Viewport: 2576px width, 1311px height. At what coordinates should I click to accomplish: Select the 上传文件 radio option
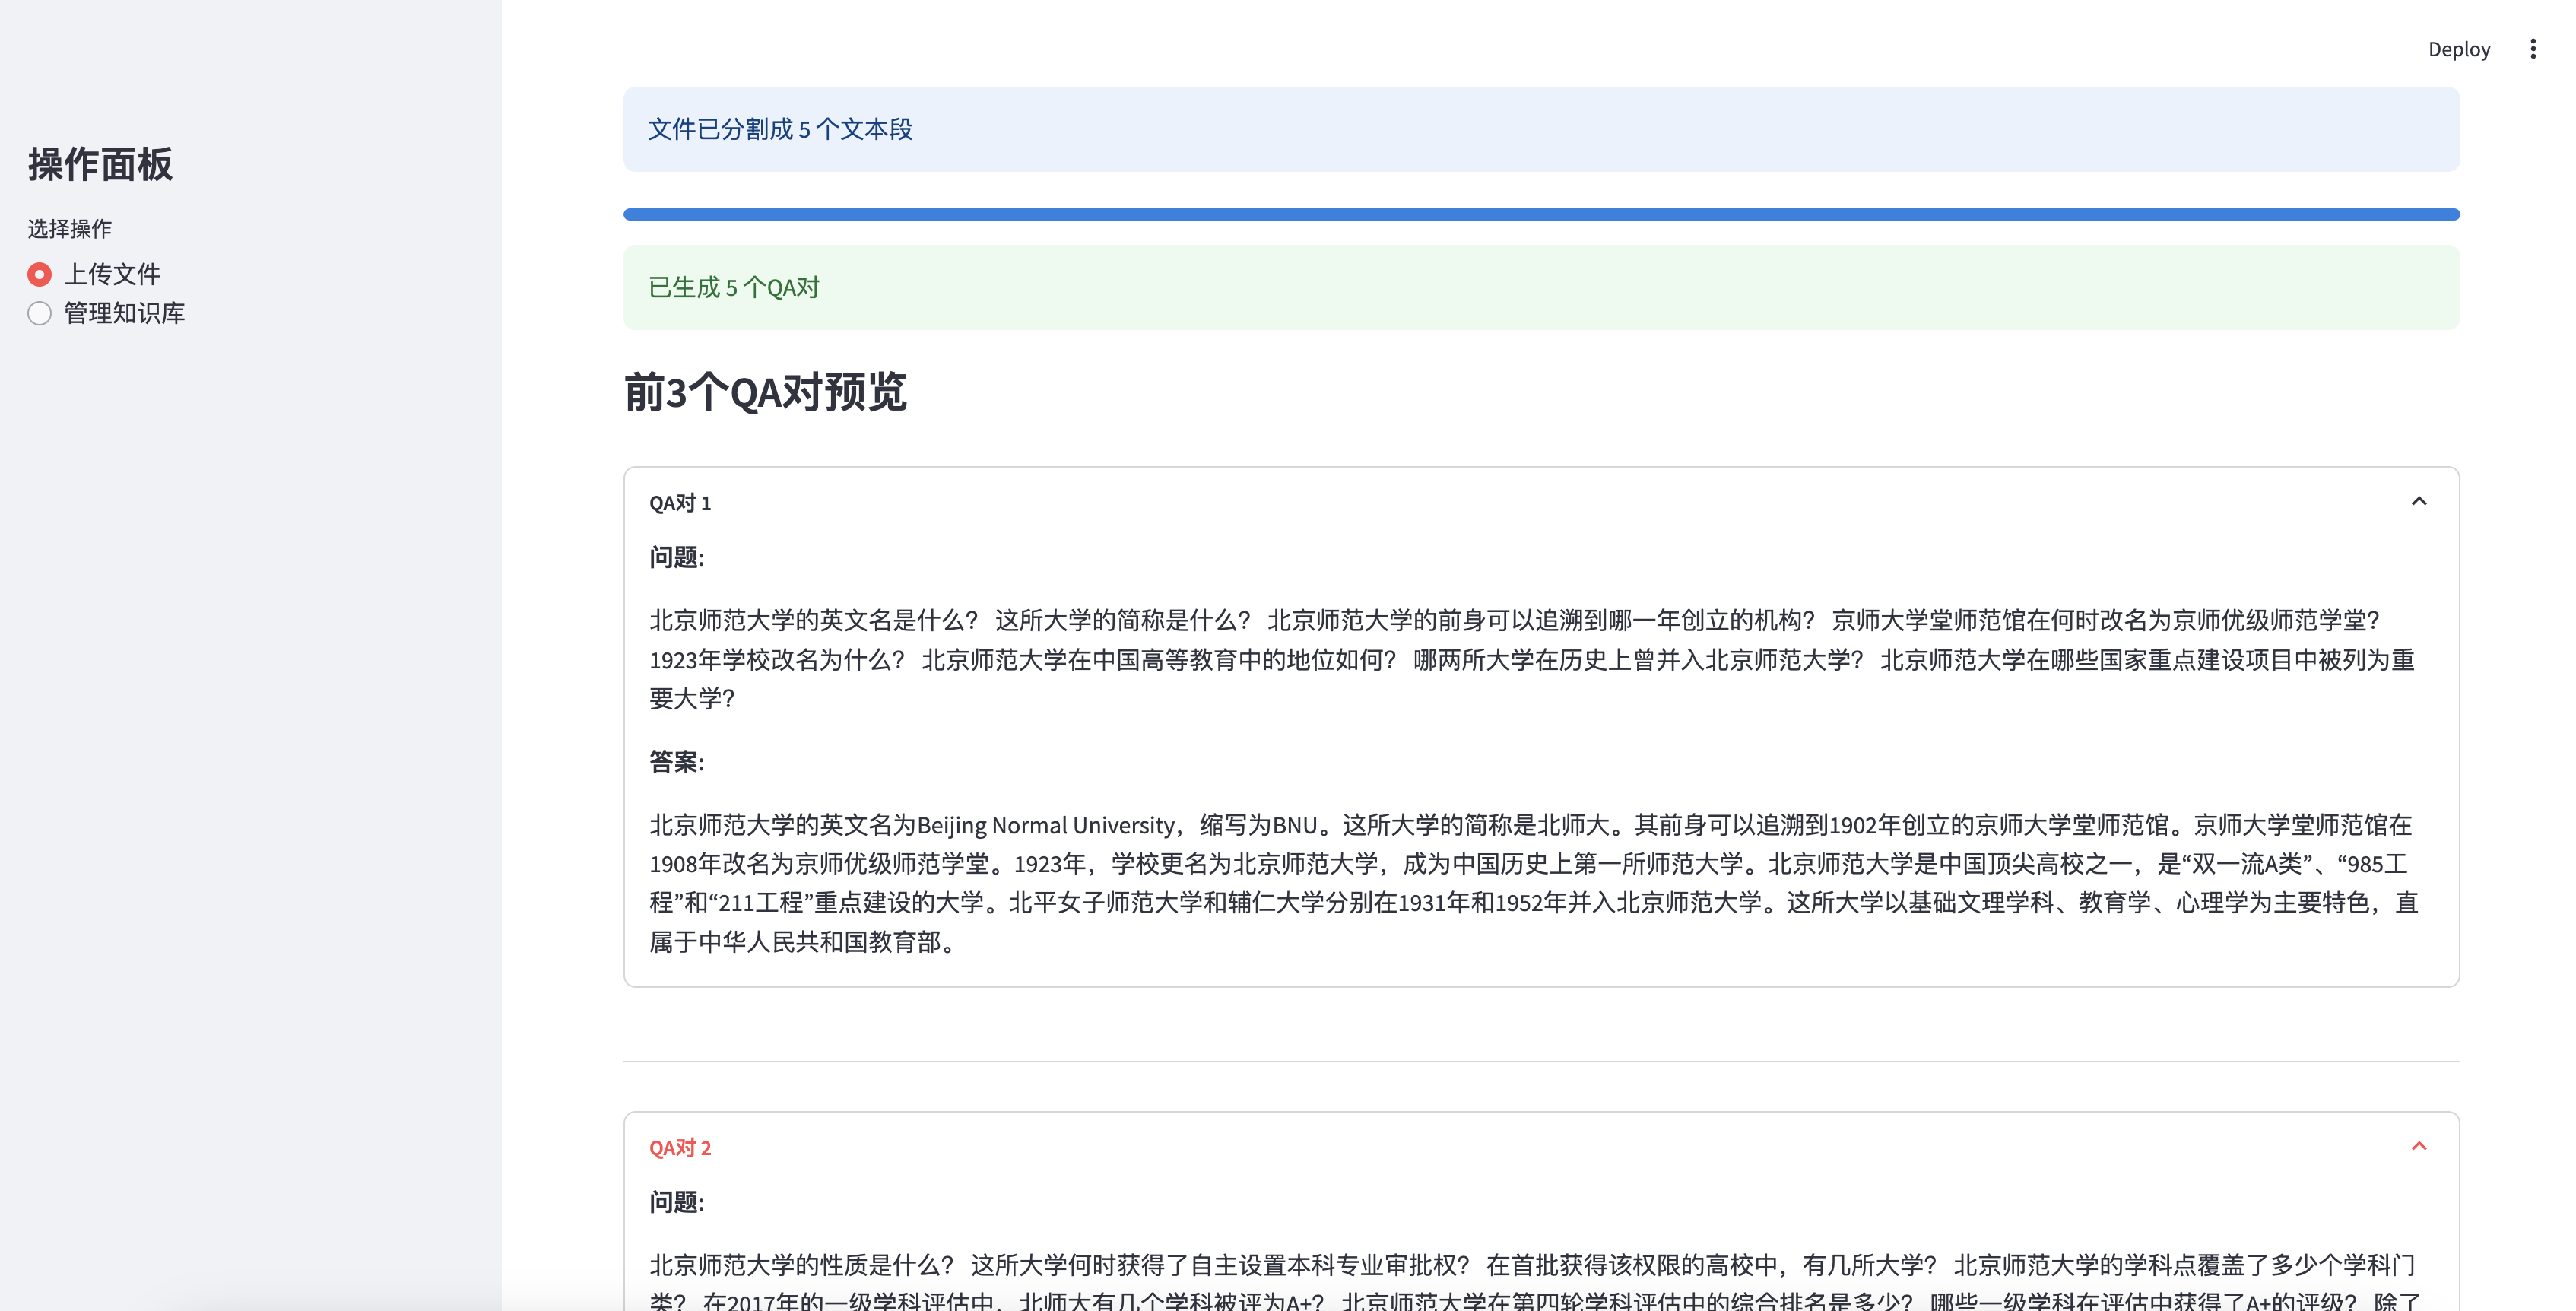click(x=40, y=274)
